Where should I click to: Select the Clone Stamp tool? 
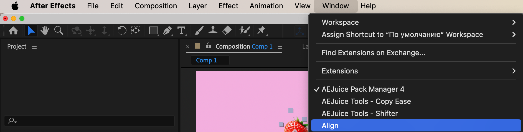point(213,30)
